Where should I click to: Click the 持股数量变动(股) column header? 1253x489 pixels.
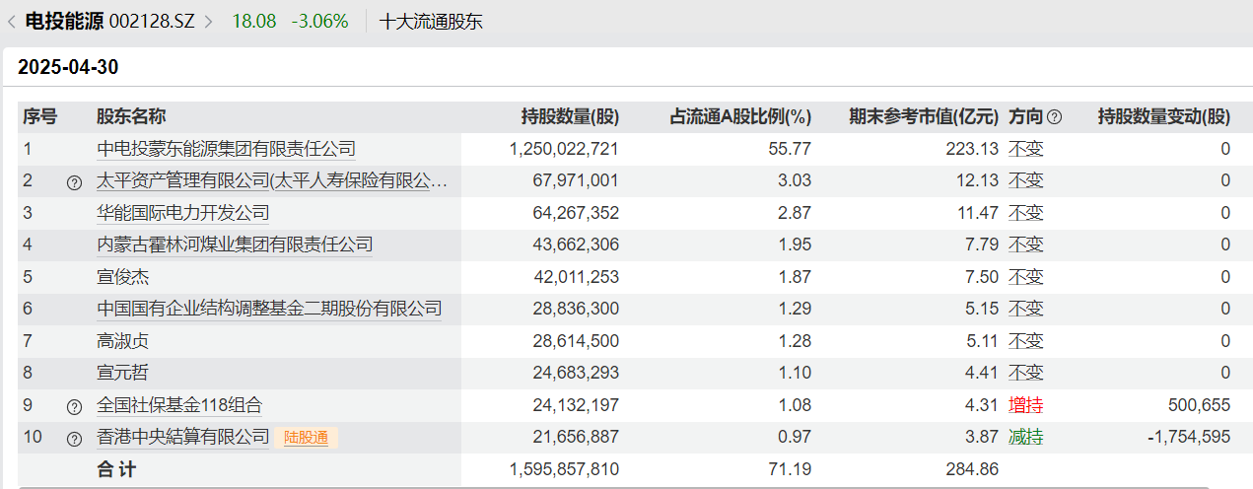click(x=1164, y=116)
